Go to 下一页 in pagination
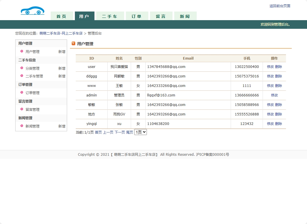The height and width of the screenshot is (224, 307). pos(120,132)
